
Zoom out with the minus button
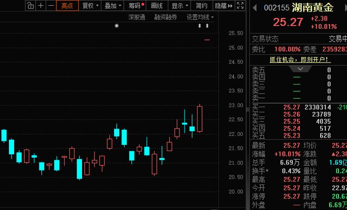point(51,6)
